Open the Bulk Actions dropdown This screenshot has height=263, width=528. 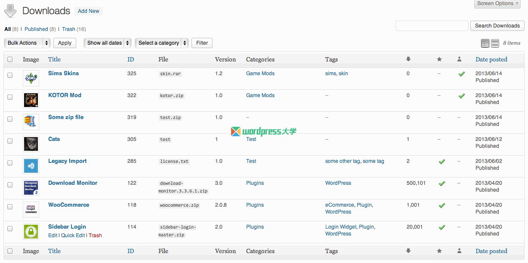[x=27, y=43]
